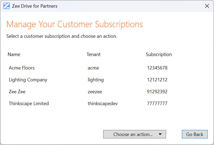214x145 pixels.
Task: Select the Lighting Company customer row
Action: (28, 80)
